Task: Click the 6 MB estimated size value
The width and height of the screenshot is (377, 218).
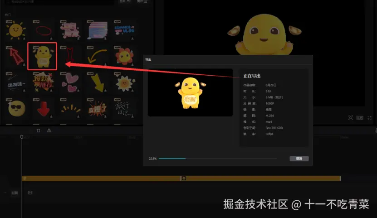Action: 274,97
